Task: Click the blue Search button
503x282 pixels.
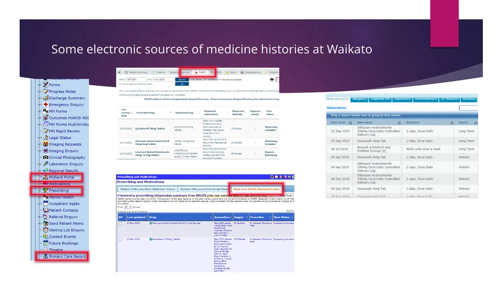Action: tap(182, 79)
